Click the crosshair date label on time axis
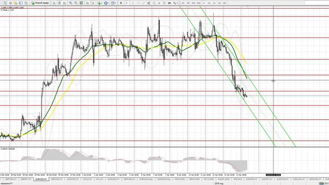 pyautogui.click(x=273, y=175)
